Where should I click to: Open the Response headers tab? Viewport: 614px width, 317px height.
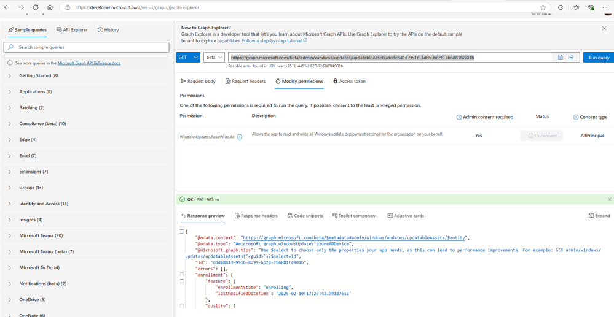click(x=256, y=216)
